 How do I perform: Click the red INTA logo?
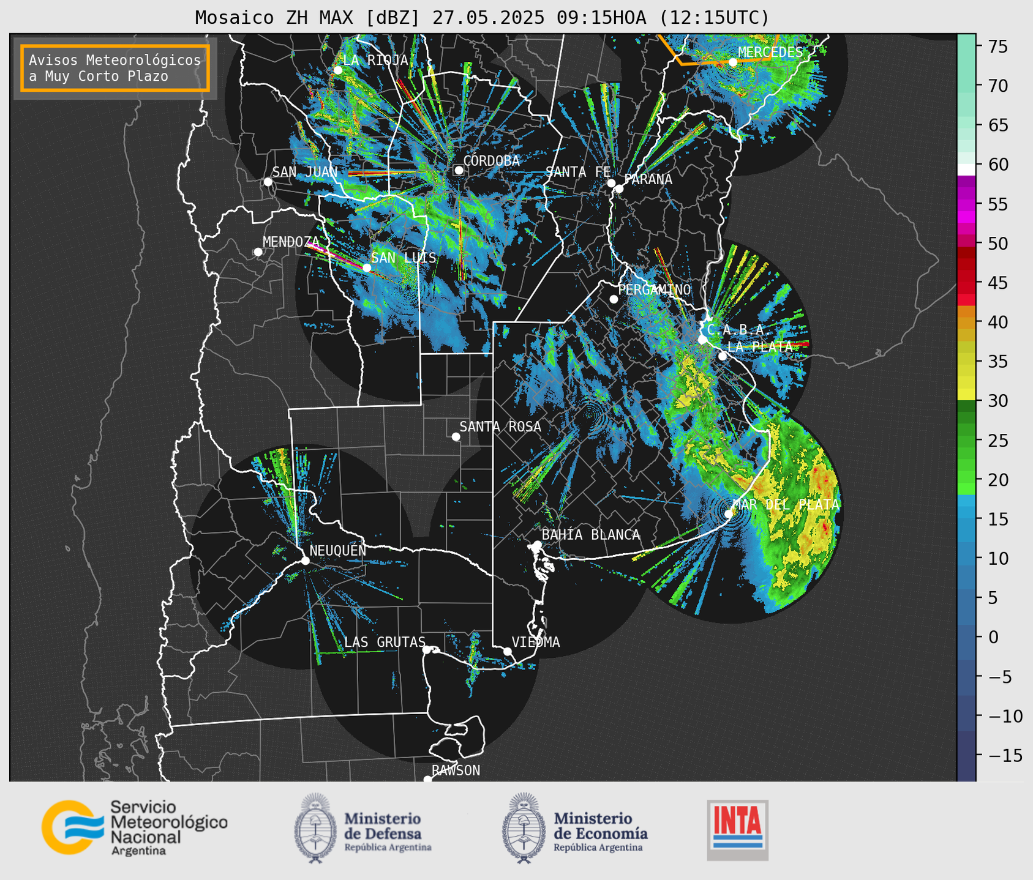737,830
